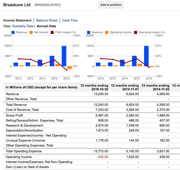The width and height of the screenshot is (180, 170).
Task: Click the 5,997.00 gross profit value
Action: 102,115
